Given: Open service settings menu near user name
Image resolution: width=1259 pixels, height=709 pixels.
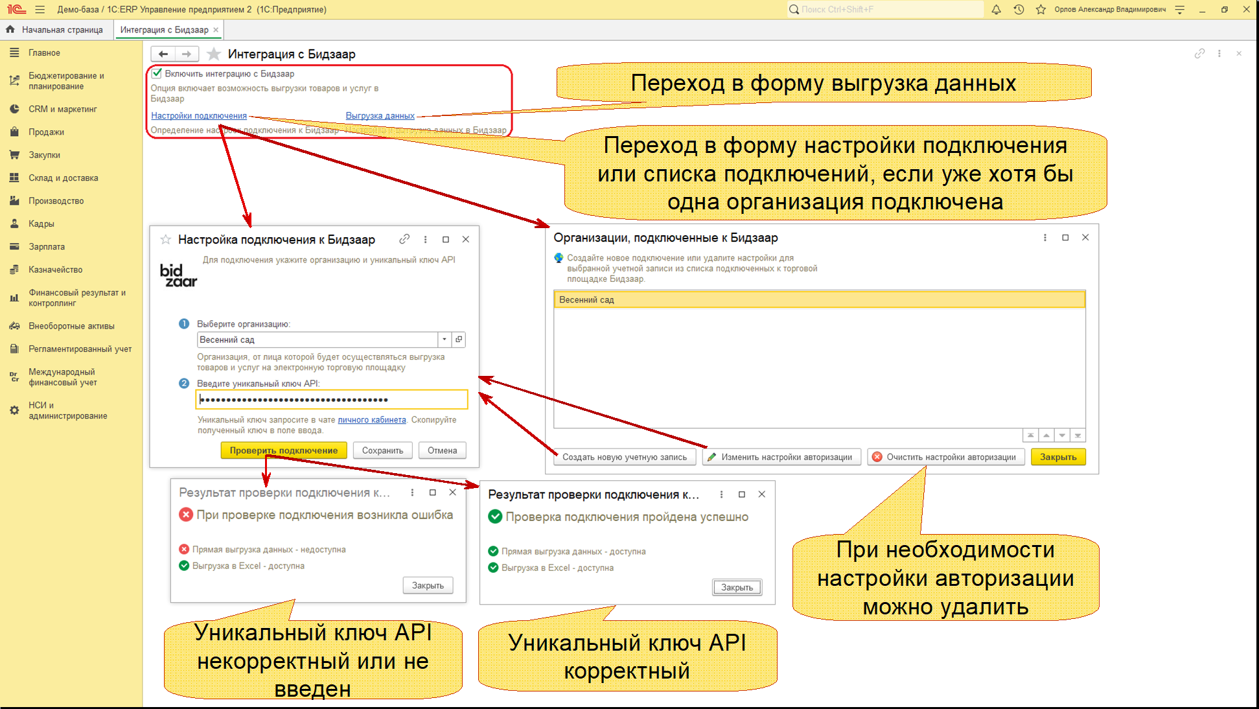Looking at the screenshot, I should pos(1180,10).
